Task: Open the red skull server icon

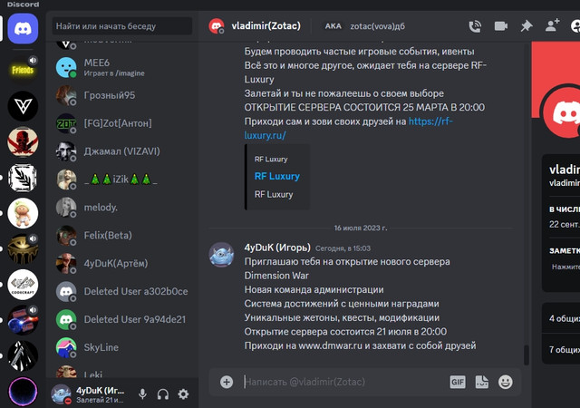Action: coord(23,141)
